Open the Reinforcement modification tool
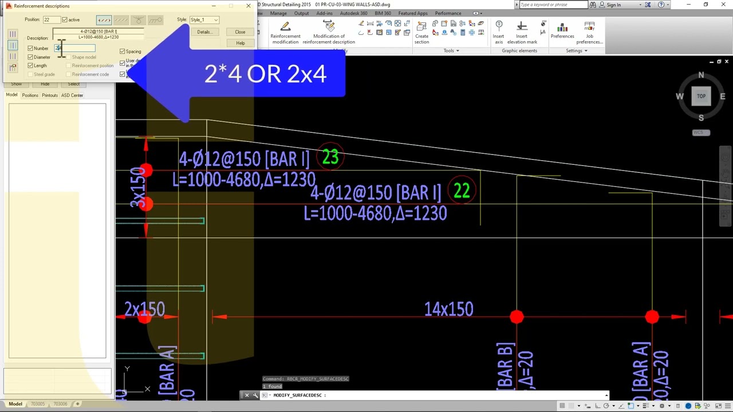The width and height of the screenshot is (733, 412). pyautogui.click(x=285, y=33)
